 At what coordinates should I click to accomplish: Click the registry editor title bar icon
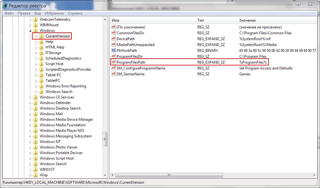click(5, 6)
